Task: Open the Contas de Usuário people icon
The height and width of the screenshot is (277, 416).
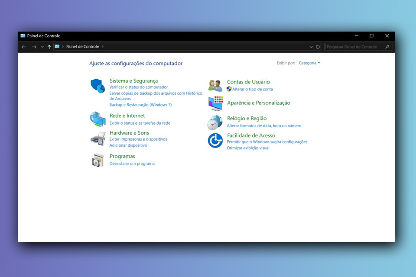Action: pyautogui.click(x=215, y=86)
